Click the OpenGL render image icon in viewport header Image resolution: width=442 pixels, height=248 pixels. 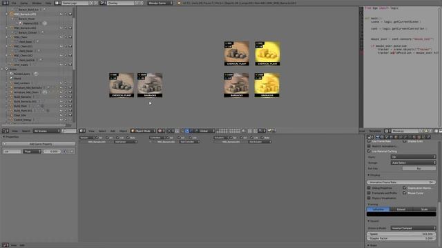click(x=269, y=131)
